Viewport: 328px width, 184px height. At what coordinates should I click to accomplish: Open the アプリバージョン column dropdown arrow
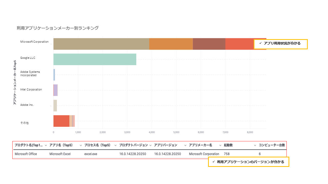tap(185, 145)
